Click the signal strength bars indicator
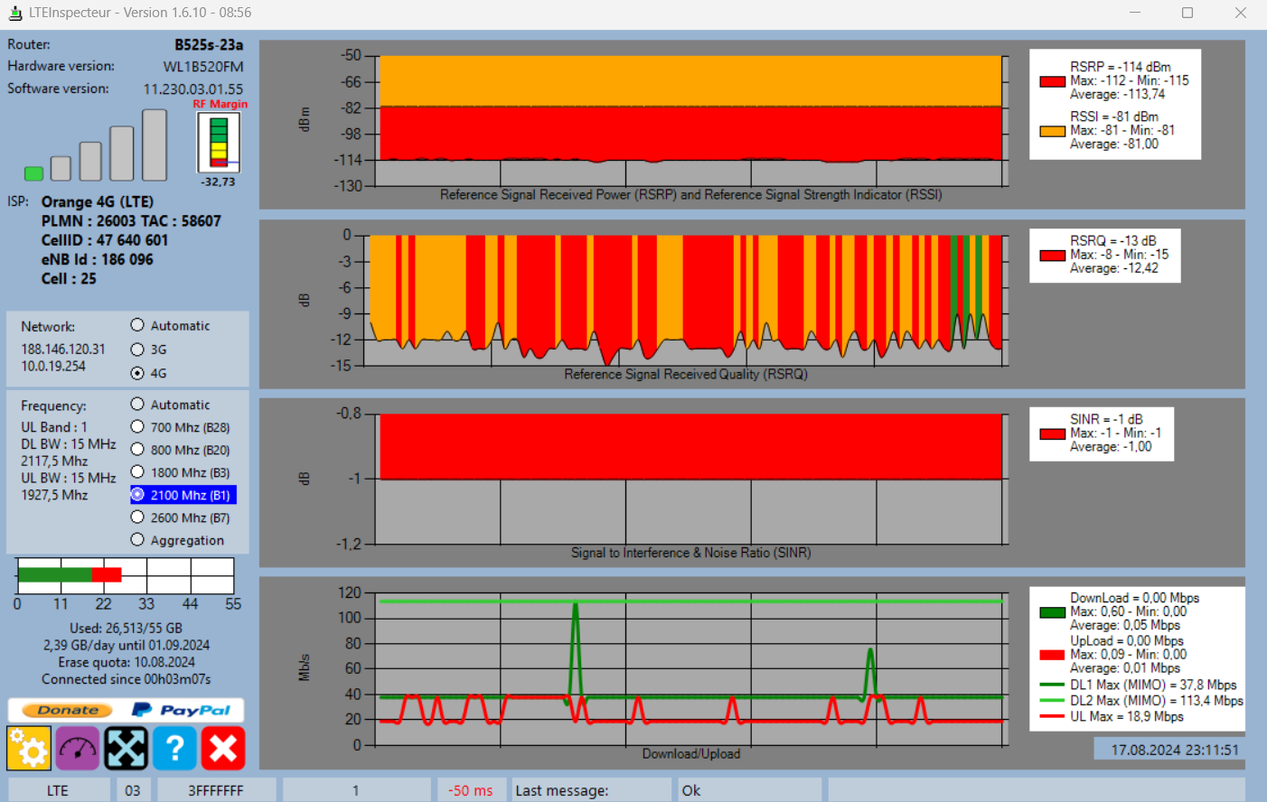Viewport: 1267px width, 802px height. pos(96,145)
